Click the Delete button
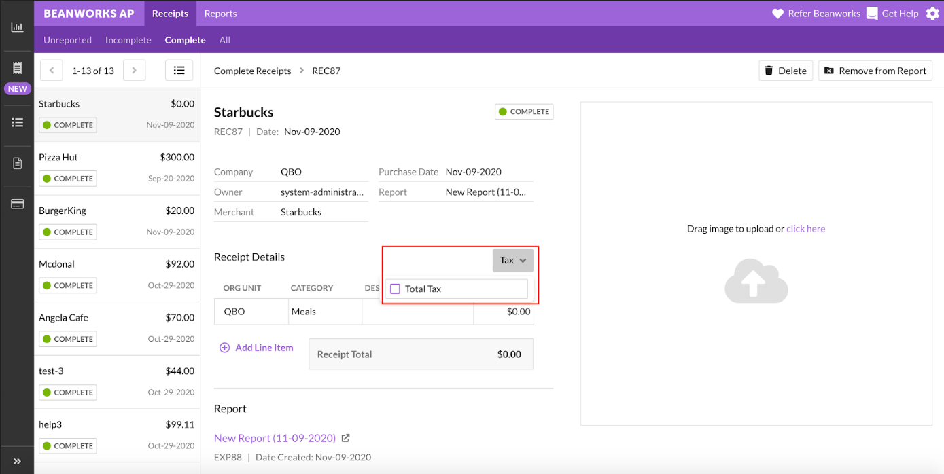 pyautogui.click(x=786, y=71)
